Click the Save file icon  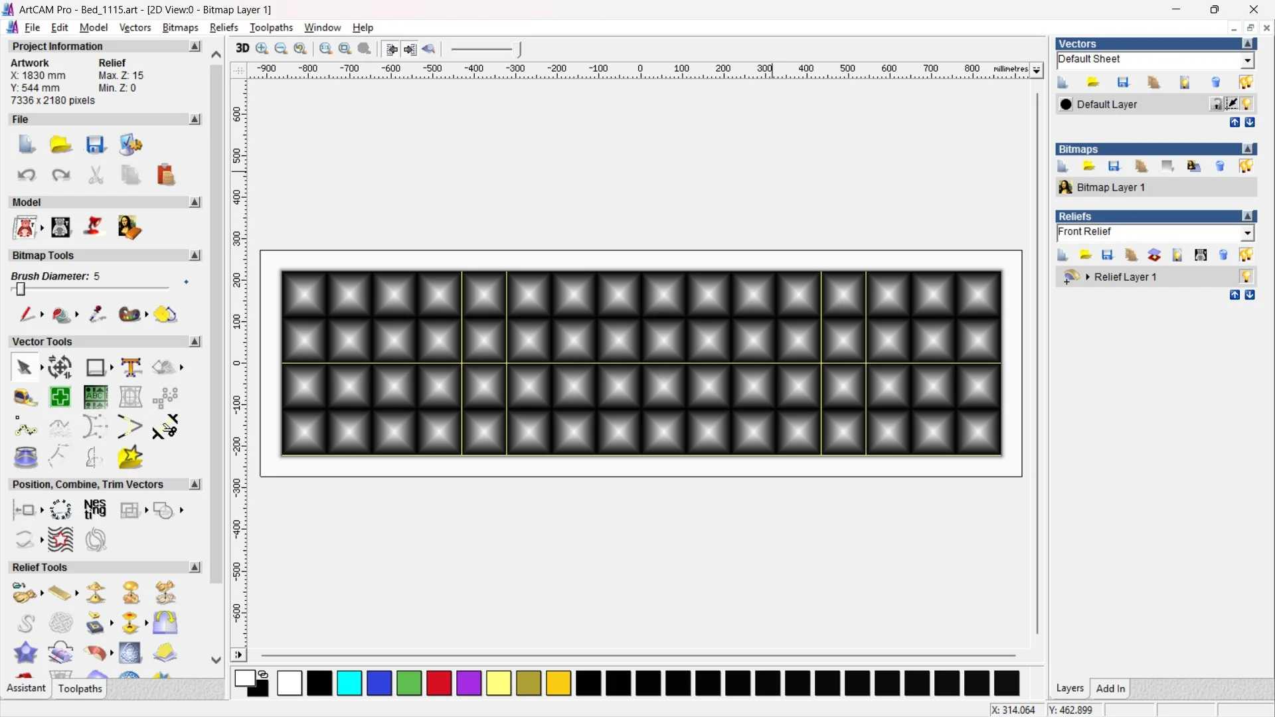point(96,145)
